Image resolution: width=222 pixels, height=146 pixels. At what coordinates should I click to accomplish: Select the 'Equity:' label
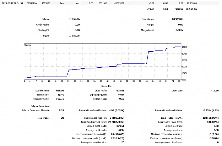tap(47, 36)
